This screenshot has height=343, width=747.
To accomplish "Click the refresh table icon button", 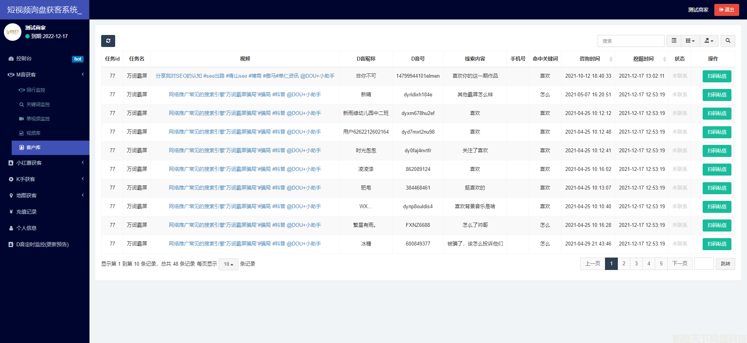I will coord(108,41).
